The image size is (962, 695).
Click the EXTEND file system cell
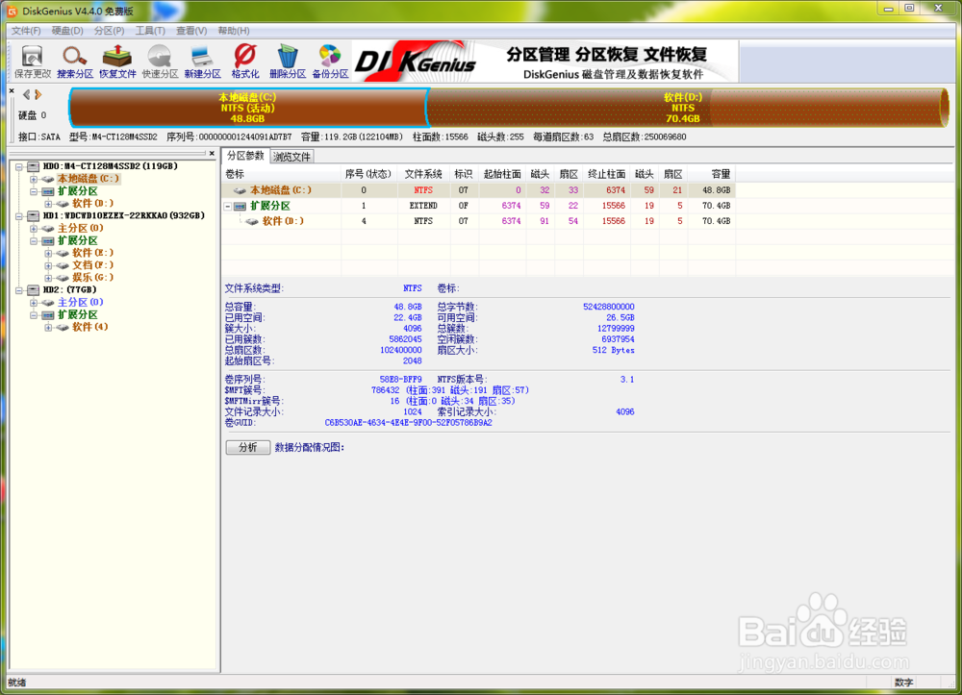[423, 206]
